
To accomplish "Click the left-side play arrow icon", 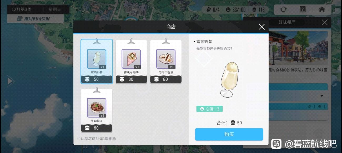I will tap(11, 81).
